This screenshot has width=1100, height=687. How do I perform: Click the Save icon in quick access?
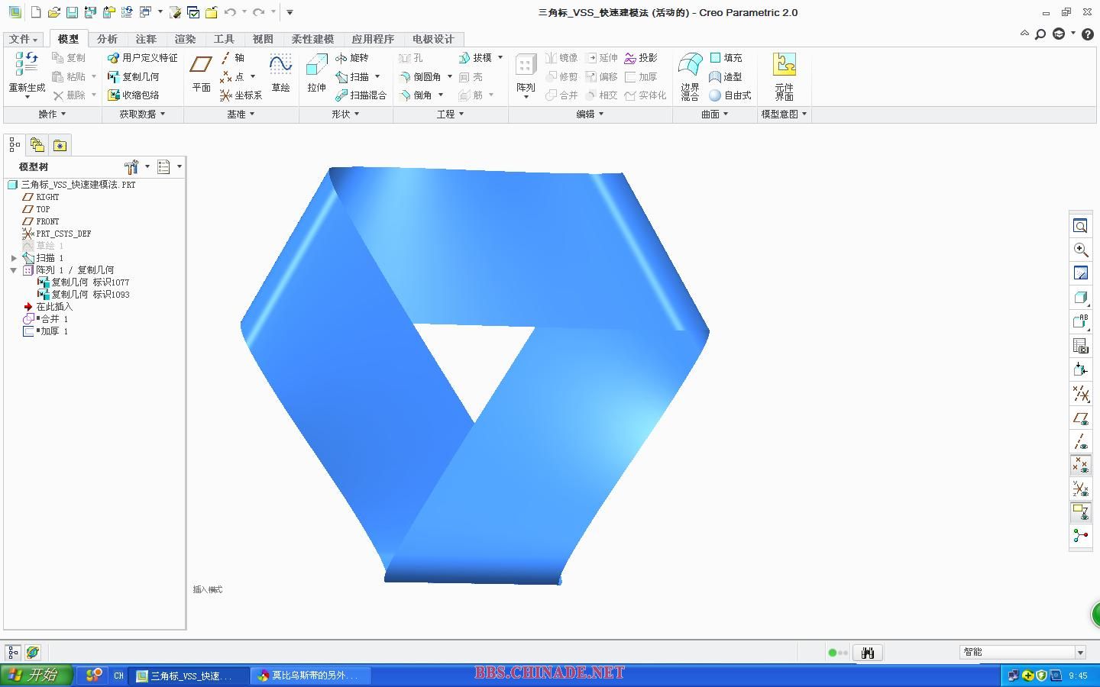click(71, 12)
